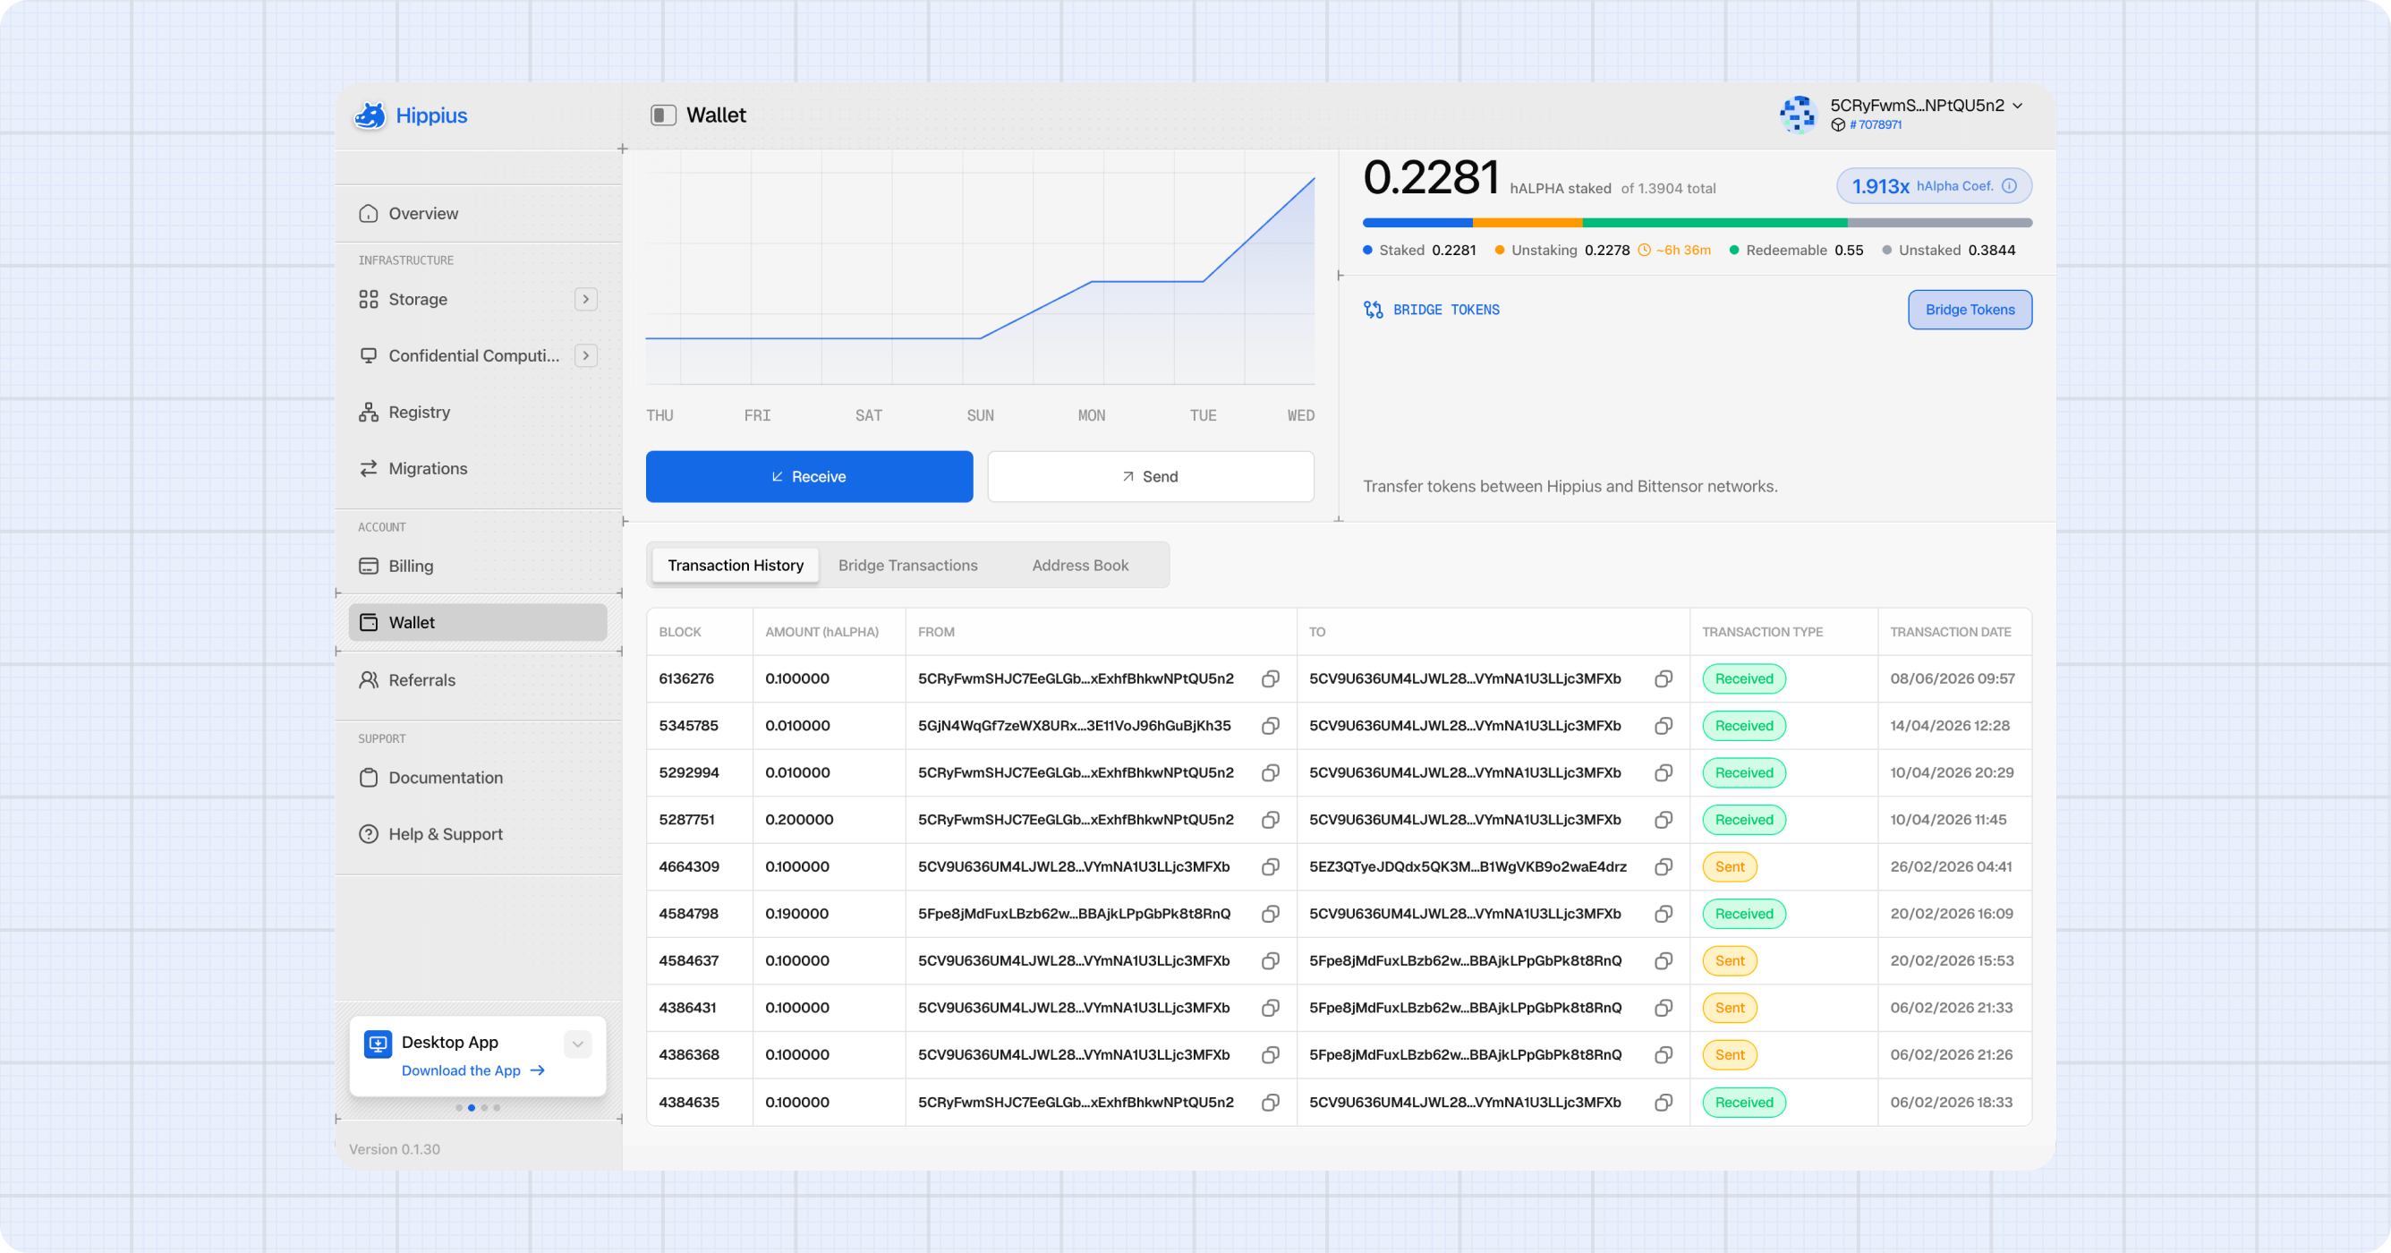Click the green Redeemable segment of progress bar
2391x1253 pixels.
point(1715,223)
